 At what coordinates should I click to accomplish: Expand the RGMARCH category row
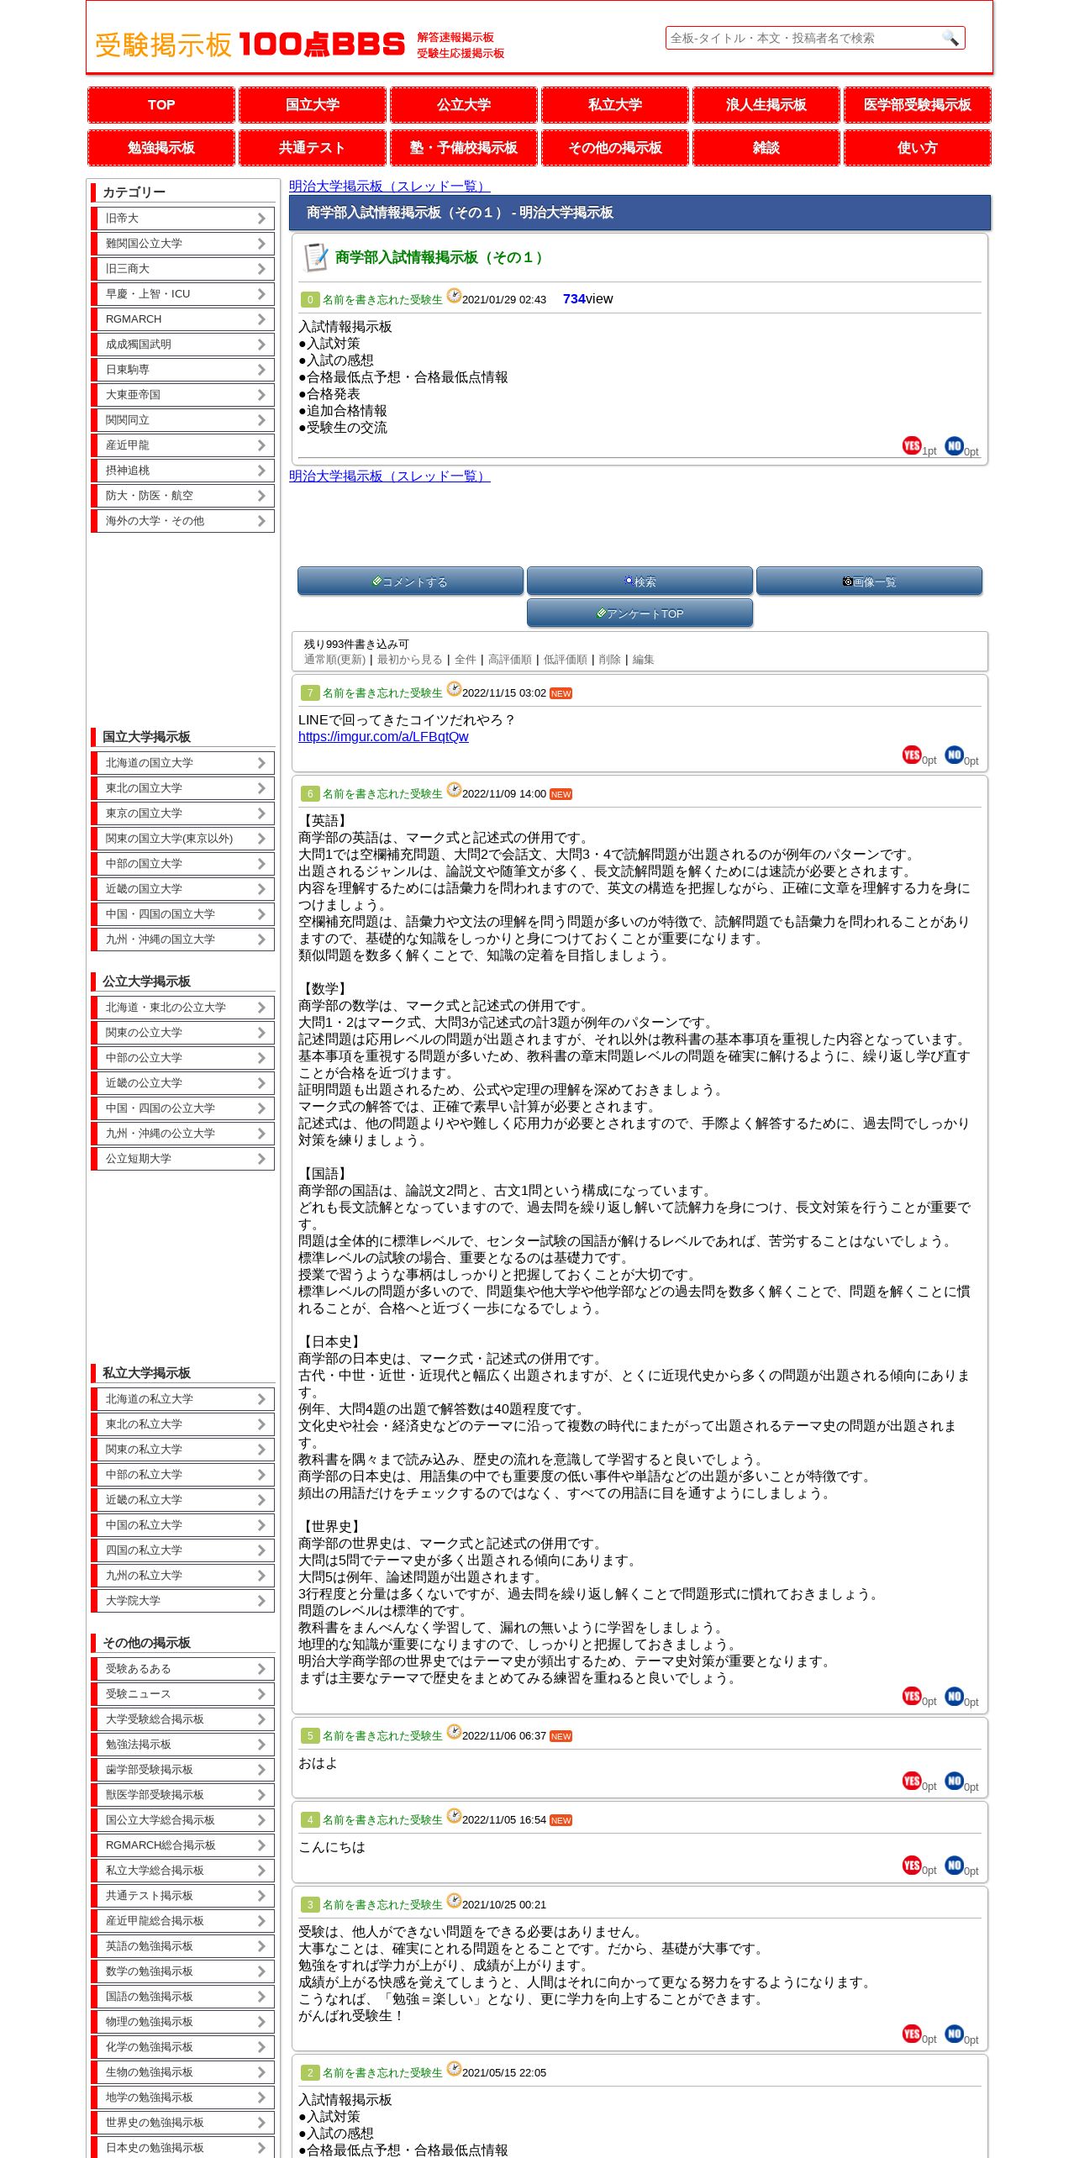coord(183,319)
